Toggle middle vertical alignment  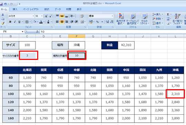[x=62, y=16]
